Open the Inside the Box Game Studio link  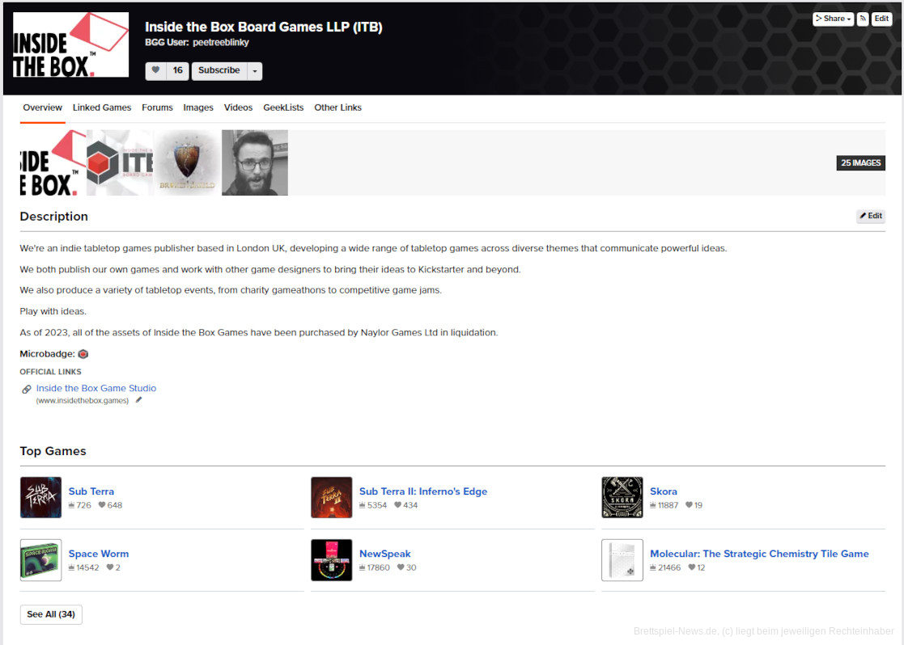95,388
